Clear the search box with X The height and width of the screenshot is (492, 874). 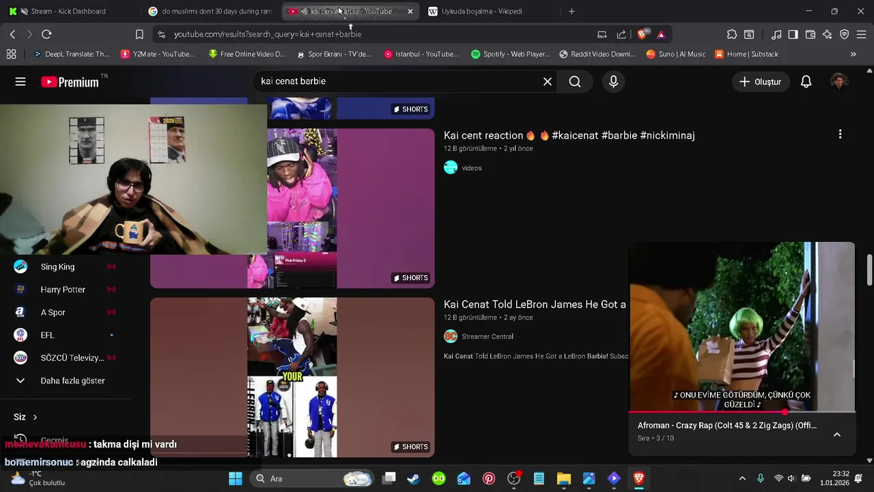548,81
